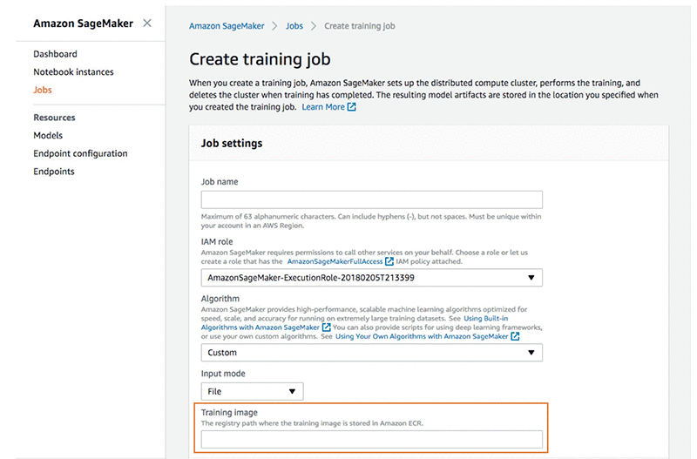Go to Notebook instances

[x=73, y=72]
